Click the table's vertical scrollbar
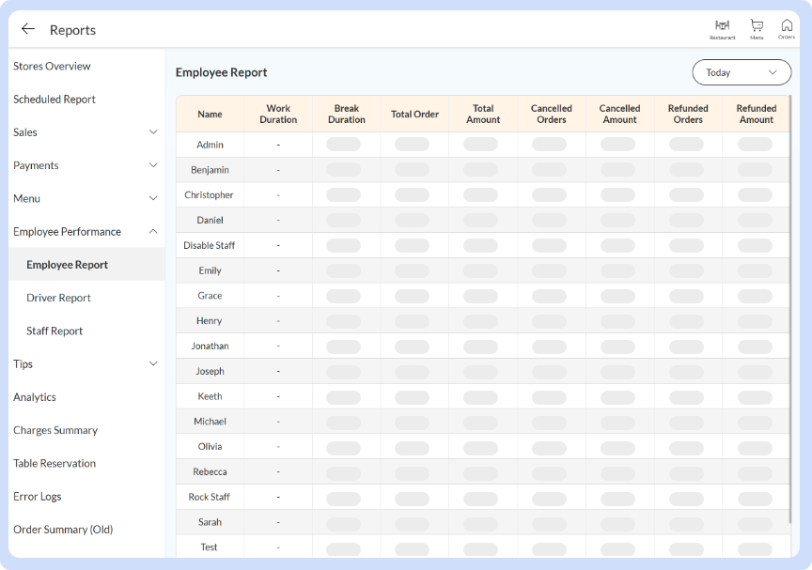Screen dimensions: 812x570 (x=791, y=310)
